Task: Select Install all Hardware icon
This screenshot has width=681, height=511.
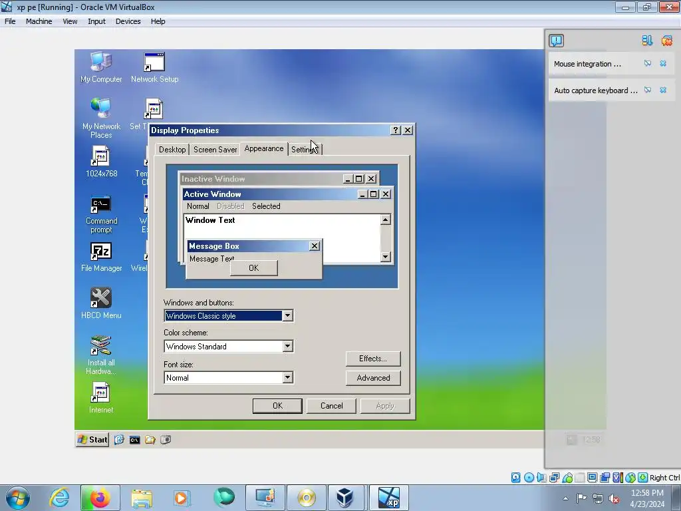Action: coord(101,355)
